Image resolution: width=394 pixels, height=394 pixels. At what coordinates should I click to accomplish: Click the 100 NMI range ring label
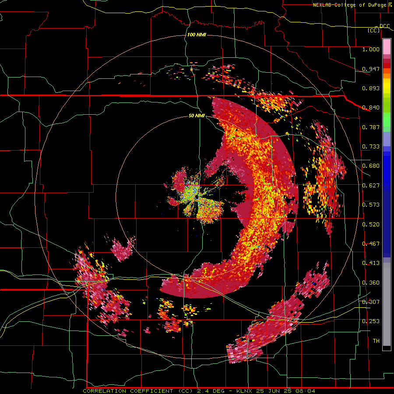(197, 35)
